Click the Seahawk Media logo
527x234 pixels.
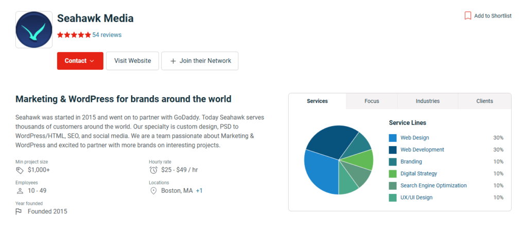point(34,30)
